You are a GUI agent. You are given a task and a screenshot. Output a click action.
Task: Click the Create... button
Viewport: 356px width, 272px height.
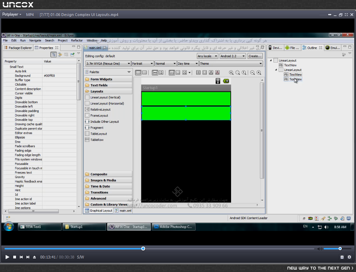tap(255, 56)
